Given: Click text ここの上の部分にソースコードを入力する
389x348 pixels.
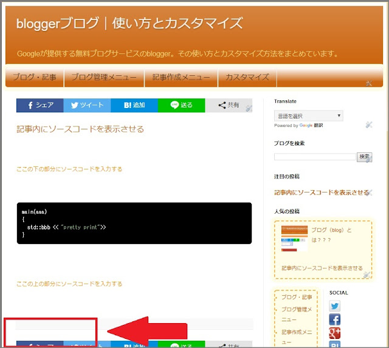Looking at the screenshot, I should pyautogui.click(x=69, y=284).
